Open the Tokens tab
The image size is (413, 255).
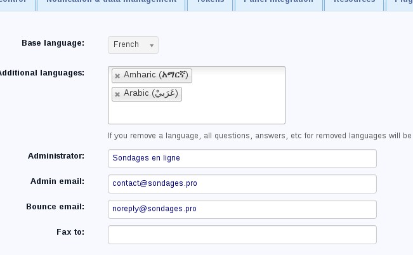pos(210,3)
